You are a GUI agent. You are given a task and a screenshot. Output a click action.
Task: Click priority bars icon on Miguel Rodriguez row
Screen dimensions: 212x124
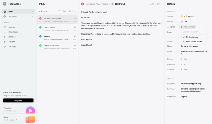pos(75,45)
